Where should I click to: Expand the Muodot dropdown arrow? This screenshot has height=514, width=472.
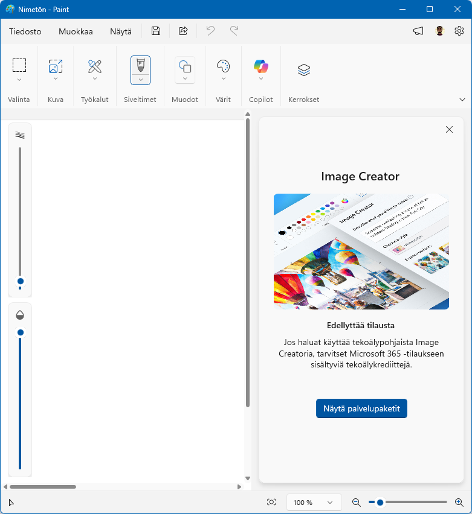(x=185, y=78)
